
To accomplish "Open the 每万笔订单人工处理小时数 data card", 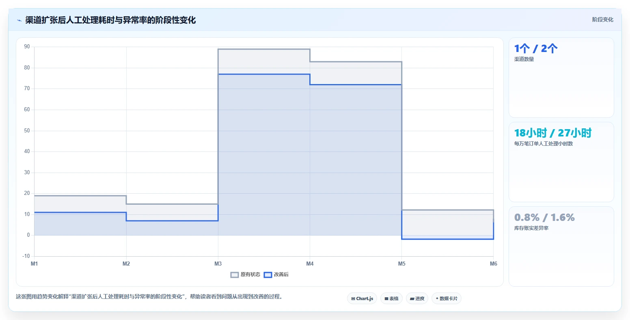I will pyautogui.click(x=561, y=162).
